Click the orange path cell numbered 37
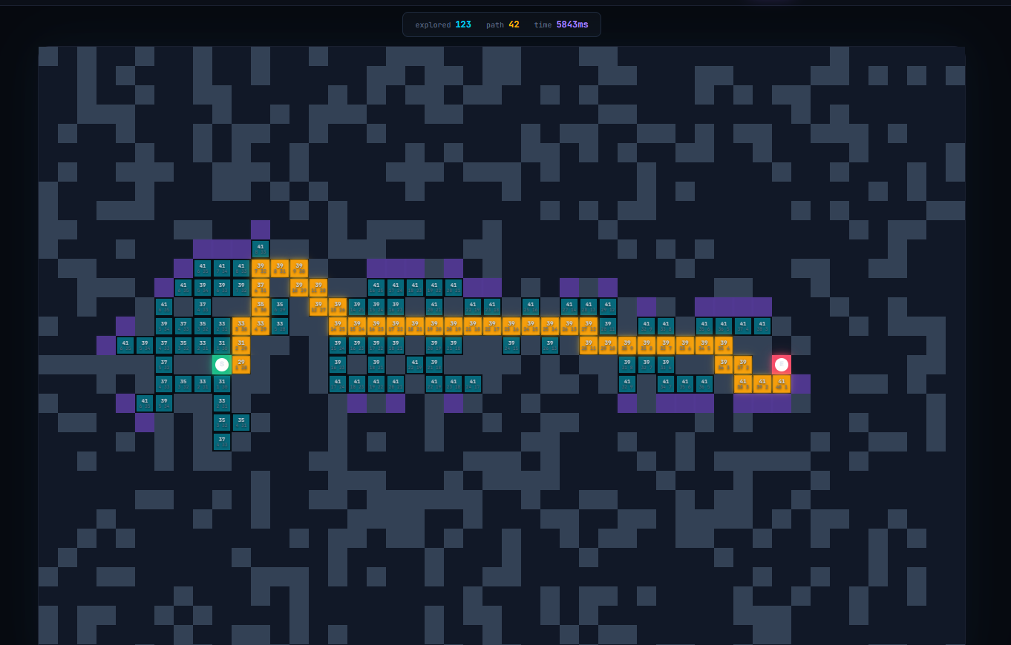This screenshot has width=1011, height=645. (x=260, y=287)
